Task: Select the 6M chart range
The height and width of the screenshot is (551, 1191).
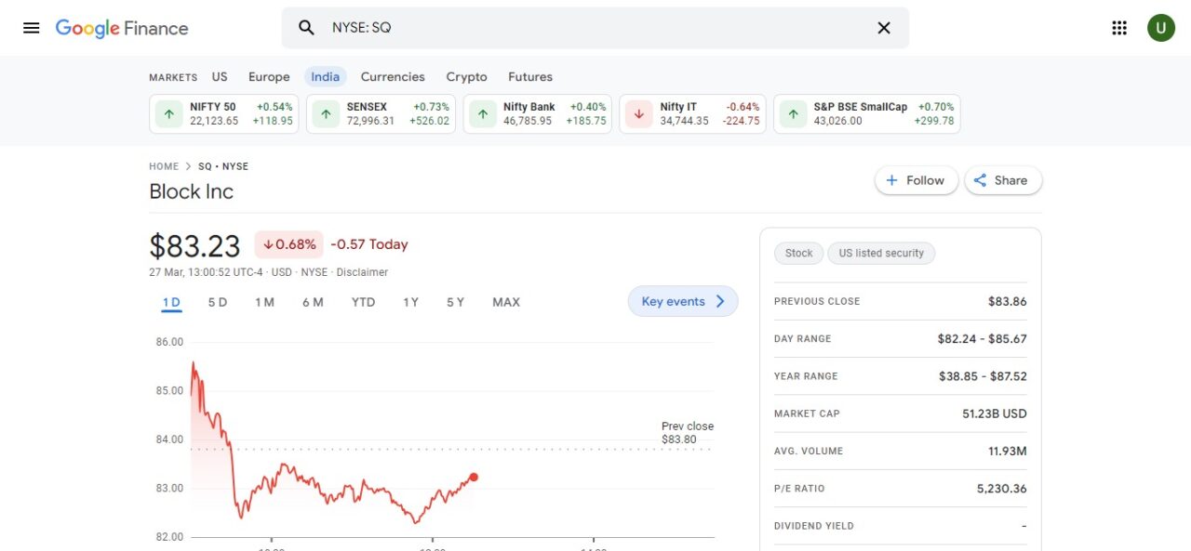Action: (313, 302)
